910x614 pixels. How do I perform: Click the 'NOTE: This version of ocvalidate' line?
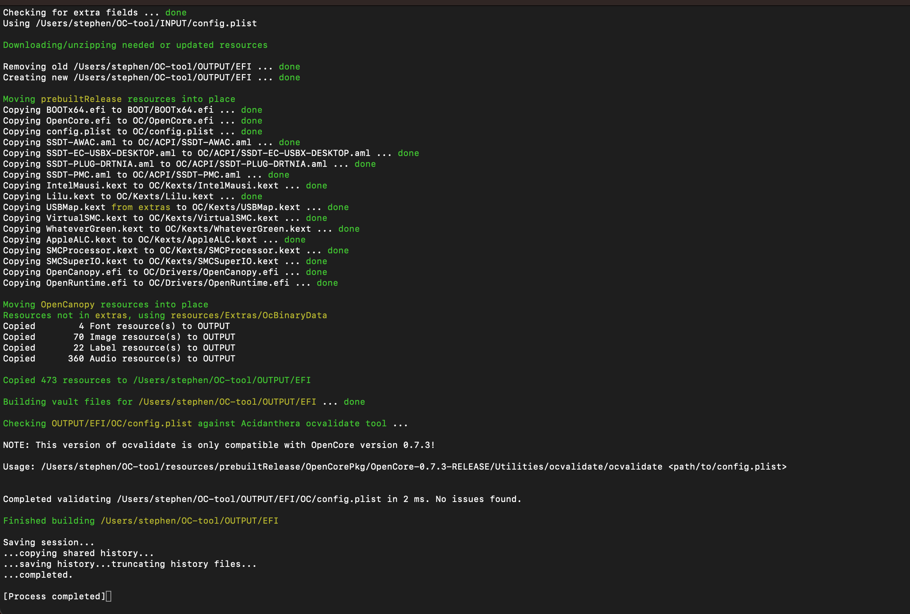coord(219,445)
